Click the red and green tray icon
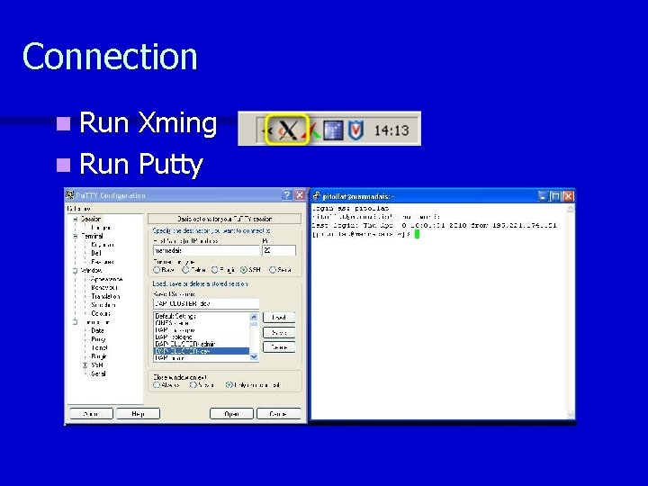648x486 pixels. (x=310, y=131)
